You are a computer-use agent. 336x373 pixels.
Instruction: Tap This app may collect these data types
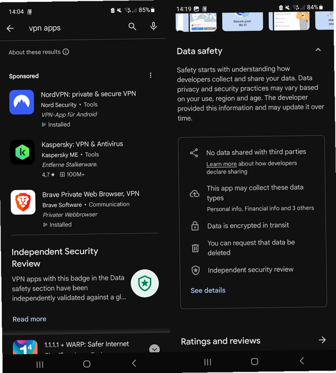[255, 193]
